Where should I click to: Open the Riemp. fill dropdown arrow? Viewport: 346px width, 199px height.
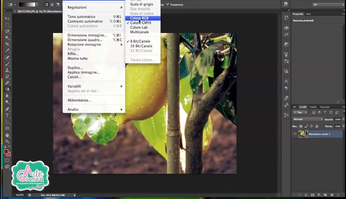coord(343,126)
